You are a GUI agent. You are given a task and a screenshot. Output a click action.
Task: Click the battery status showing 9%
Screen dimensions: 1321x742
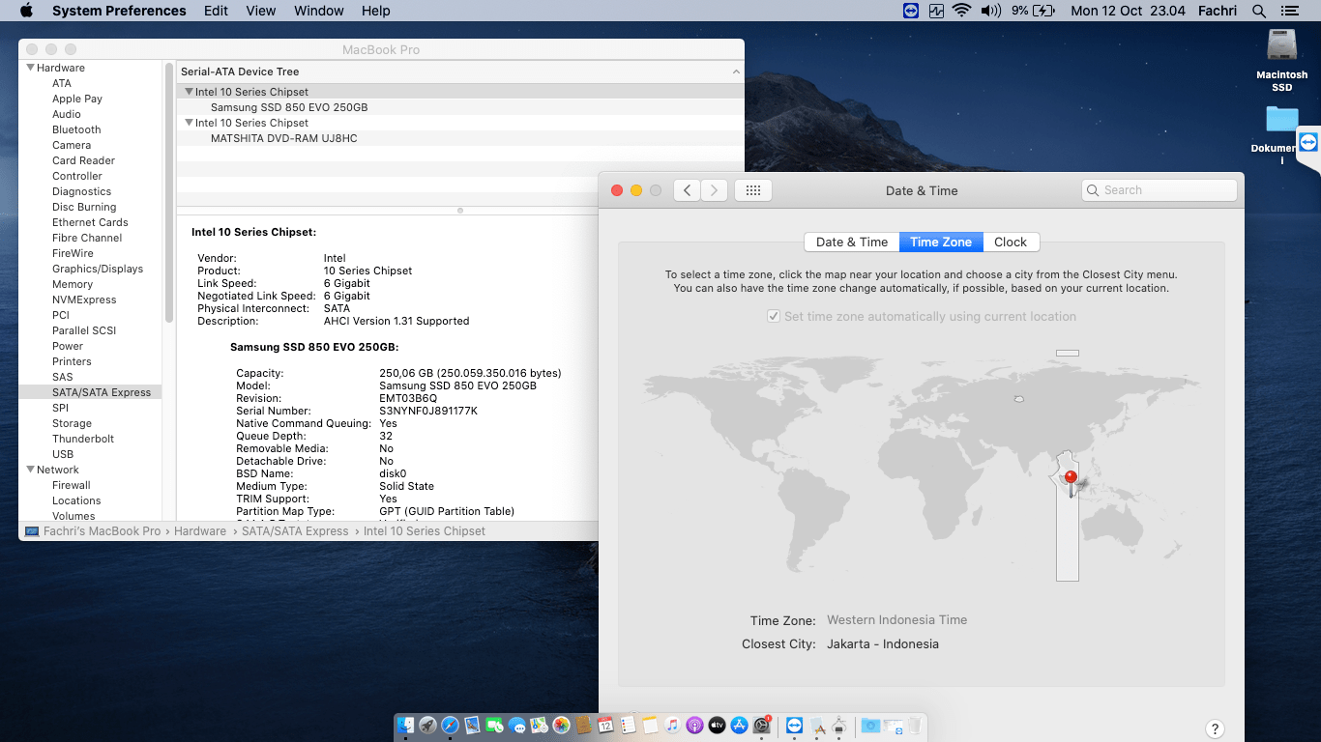click(1034, 11)
